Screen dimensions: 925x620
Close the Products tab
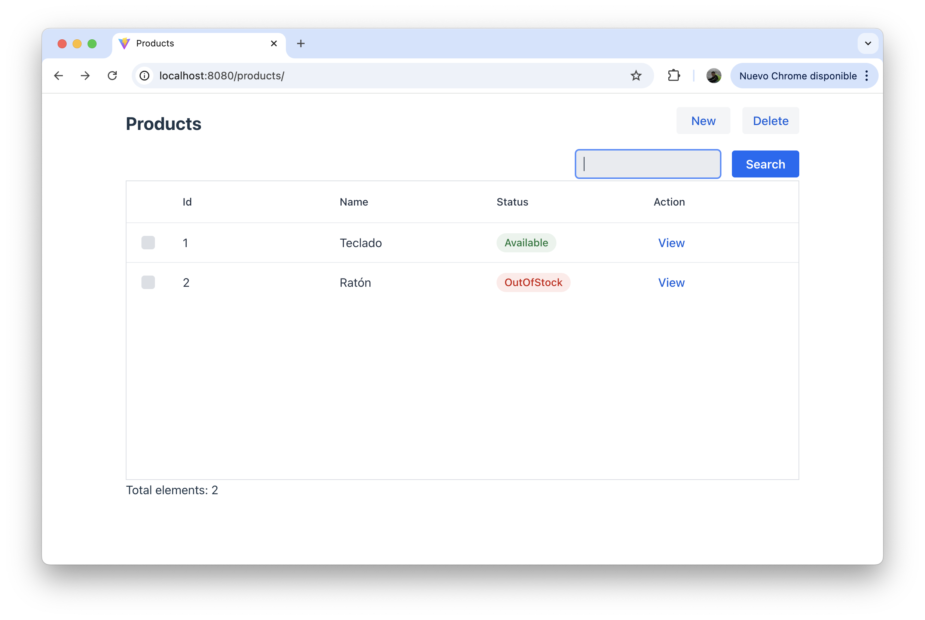(274, 43)
